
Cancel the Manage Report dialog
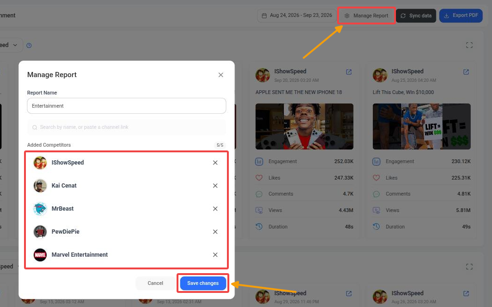pyautogui.click(x=155, y=283)
